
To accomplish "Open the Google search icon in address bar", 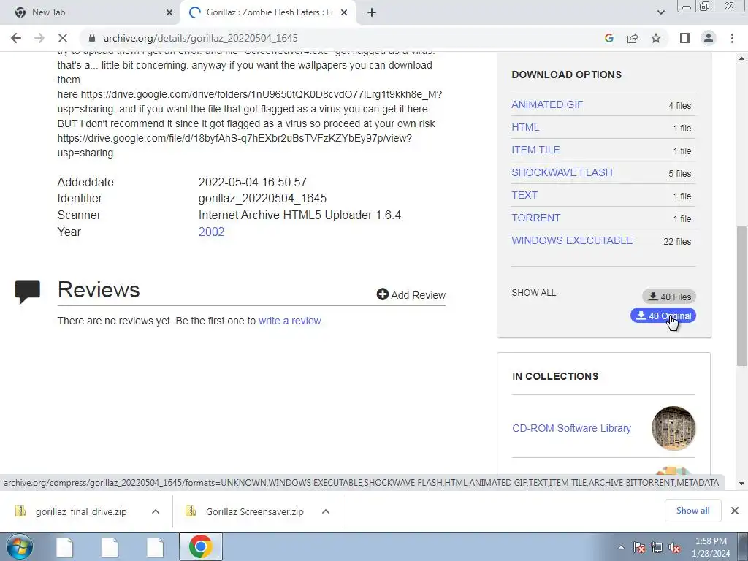I will tap(608, 38).
